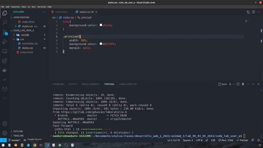The width and height of the screenshot is (263, 148).
Task: Open the Search view in activity bar
Action: 5,22
